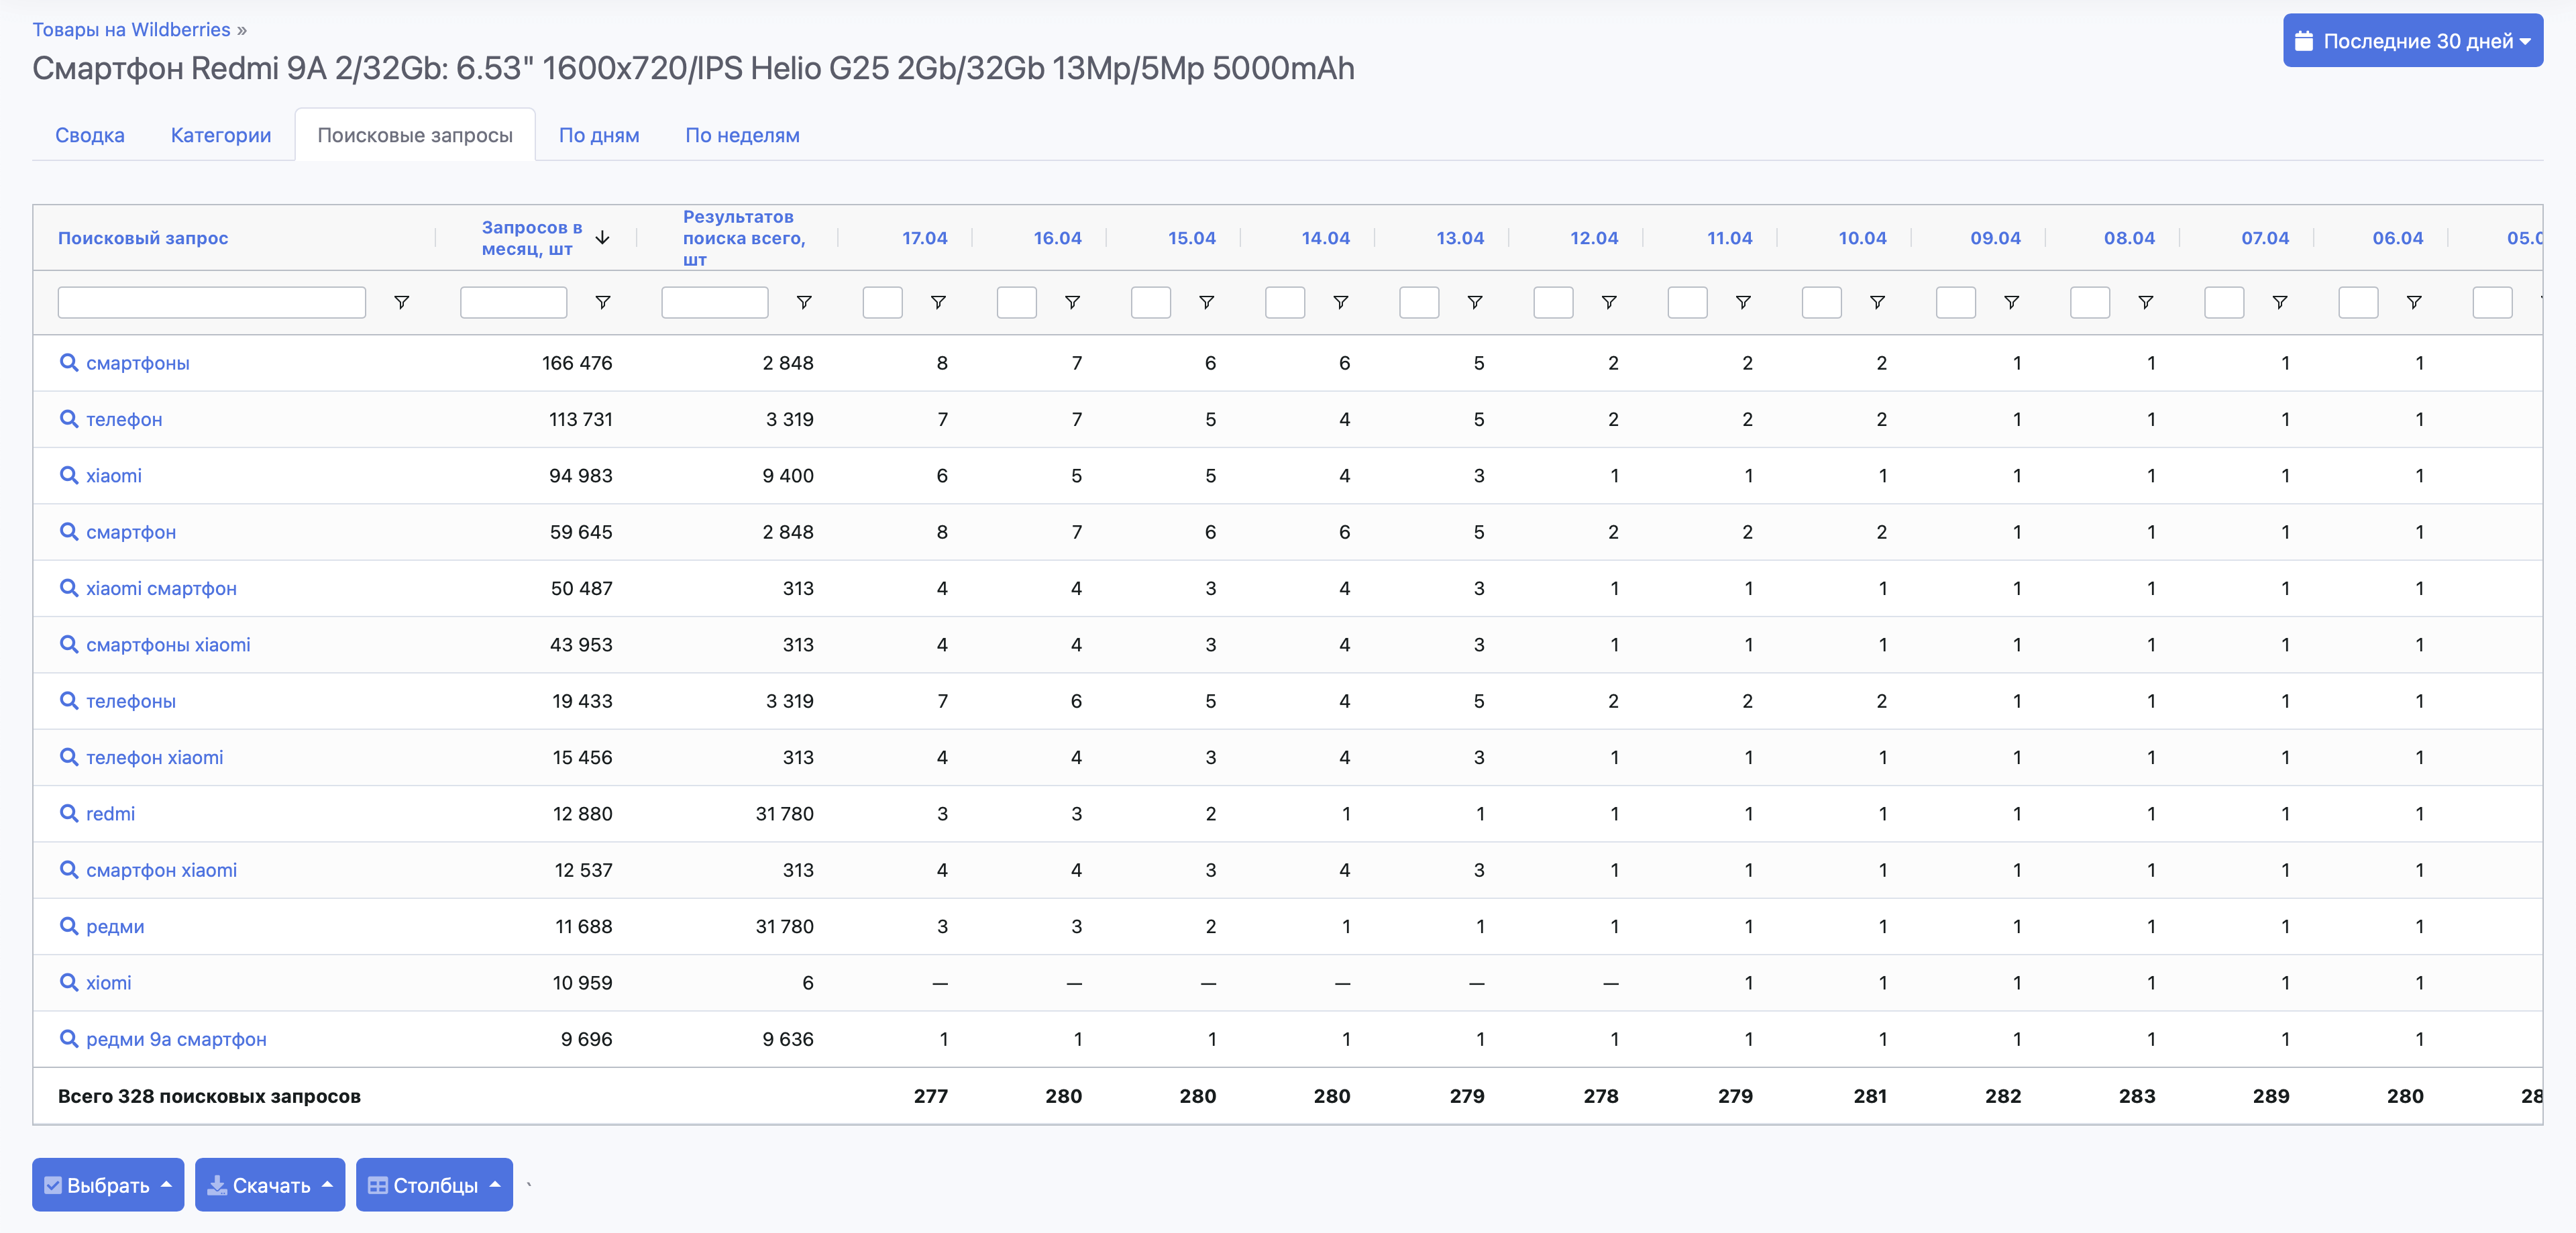The image size is (2576, 1233).
Task: Select the "Категории" tab
Action: pyautogui.click(x=220, y=135)
